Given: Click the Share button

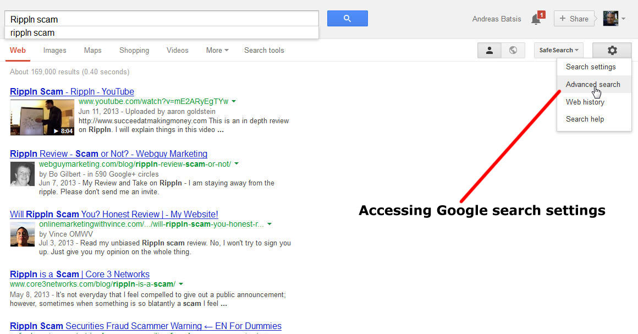Looking at the screenshot, I should [574, 19].
